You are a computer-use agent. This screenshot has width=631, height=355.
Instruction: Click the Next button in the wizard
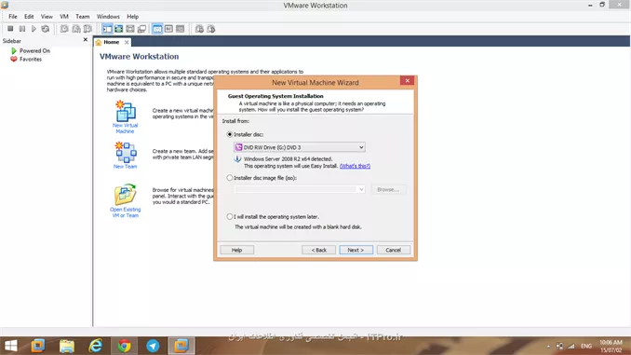tap(356, 250)
